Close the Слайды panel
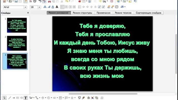This screenshot has height=100, width=178. coord(28,13)
